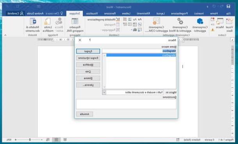Click the zoom out minus button
Viewport: 238px width, 144px height.
pos(42,140)
